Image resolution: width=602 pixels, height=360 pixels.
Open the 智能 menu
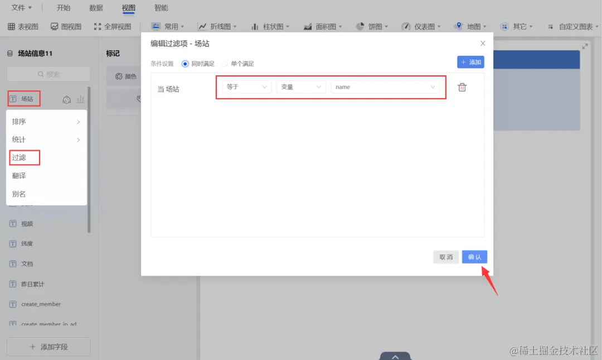161,8
